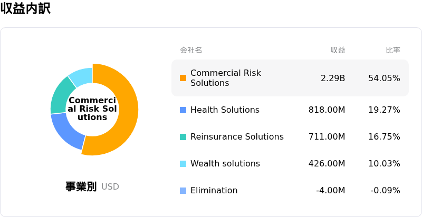
Task: Click the -4.00M revenue value
Action: tap(331, 191)
